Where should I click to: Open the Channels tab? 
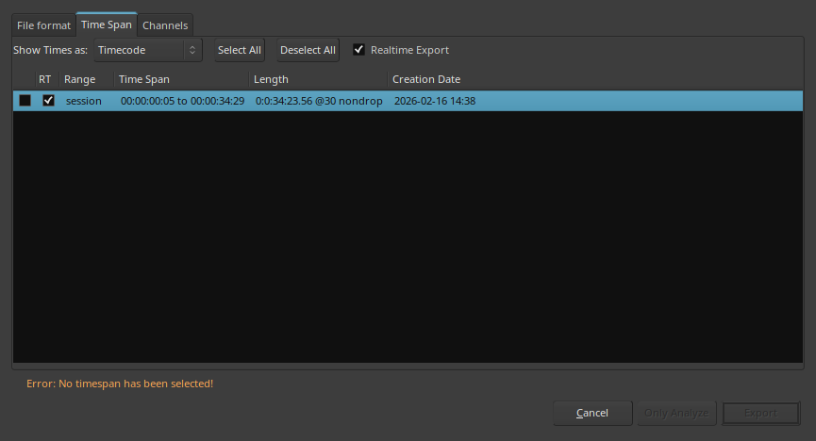[165, 25]
